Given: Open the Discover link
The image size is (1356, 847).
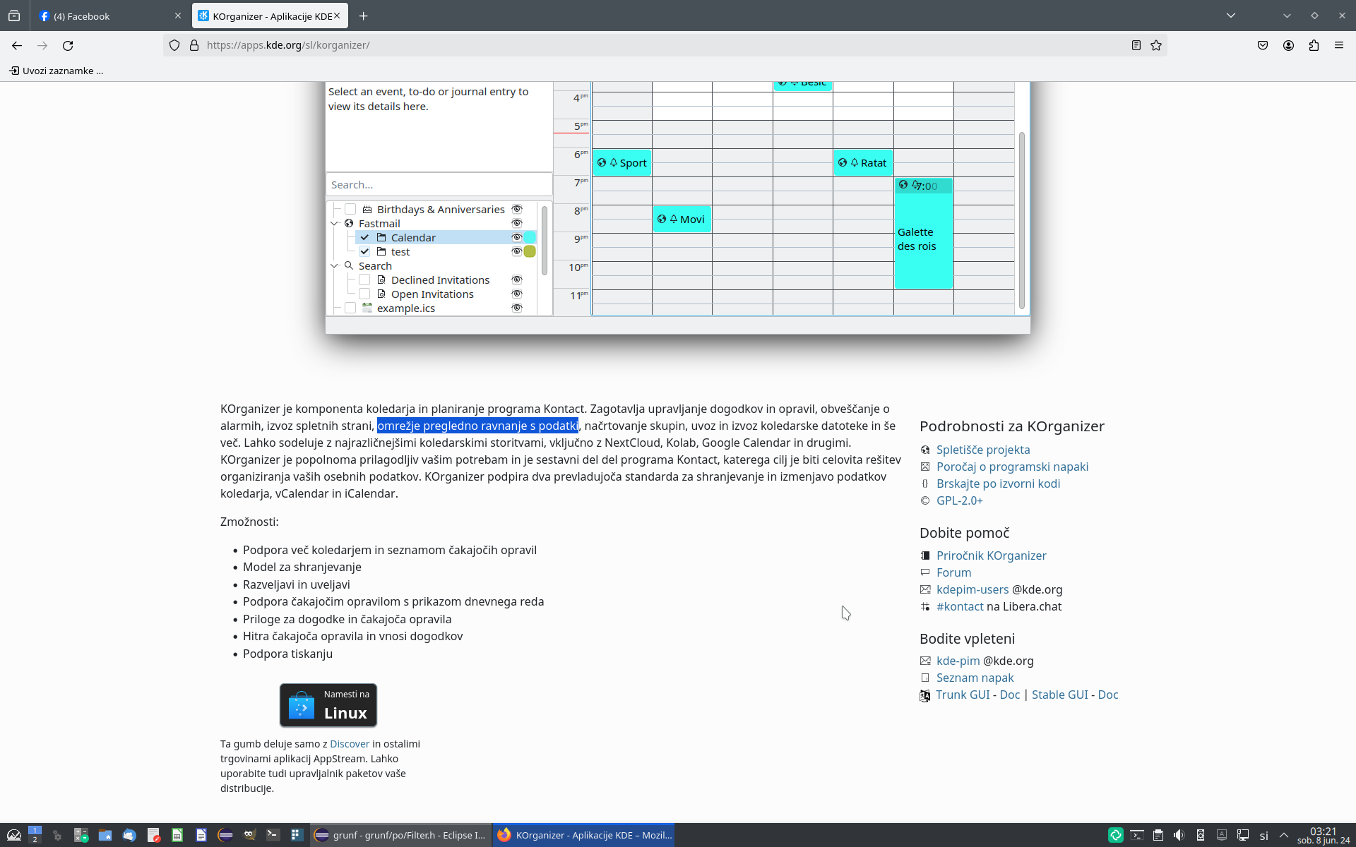Looking at the screenshot, I should pos(350,744).
